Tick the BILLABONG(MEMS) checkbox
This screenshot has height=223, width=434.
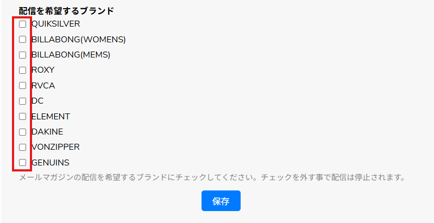[x=22, y=55]
